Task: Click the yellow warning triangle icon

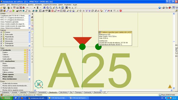Action: tap(170, 87)
